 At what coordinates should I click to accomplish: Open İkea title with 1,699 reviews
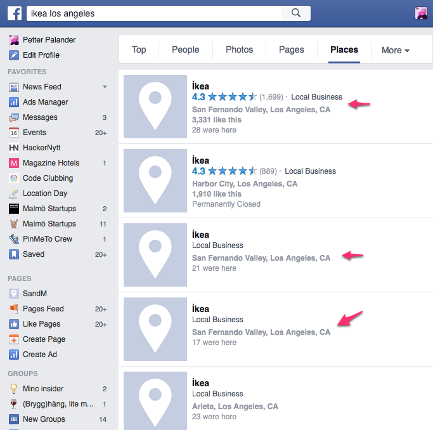coord(200,86)
